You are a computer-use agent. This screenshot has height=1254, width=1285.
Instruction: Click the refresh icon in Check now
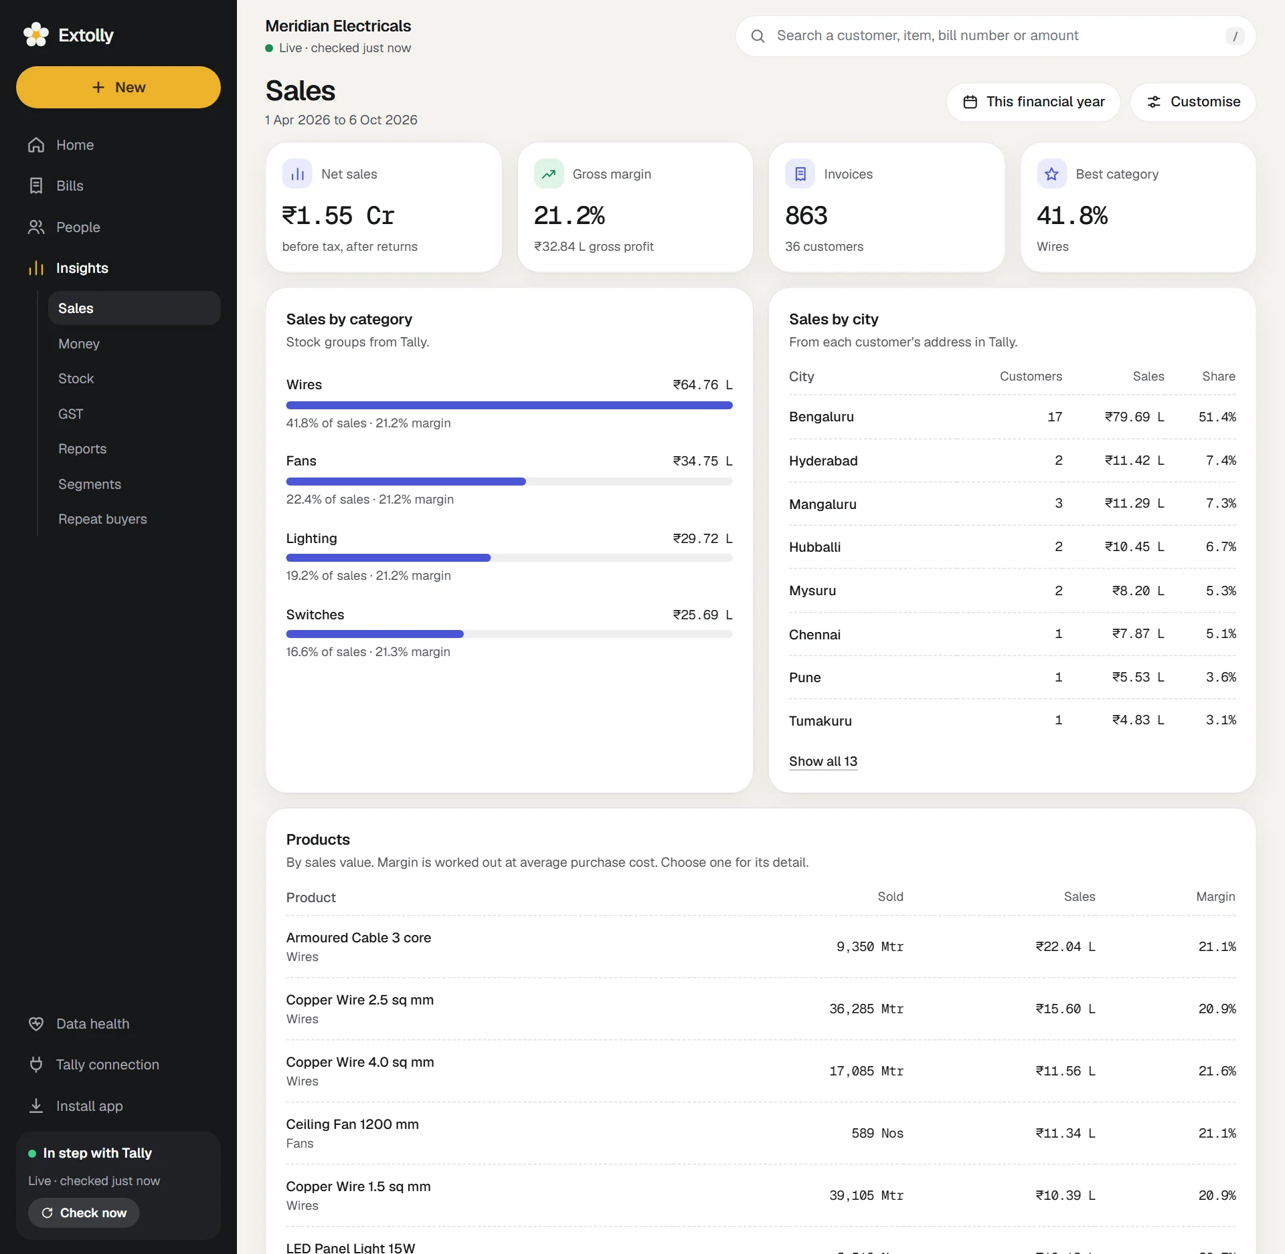48,1213
